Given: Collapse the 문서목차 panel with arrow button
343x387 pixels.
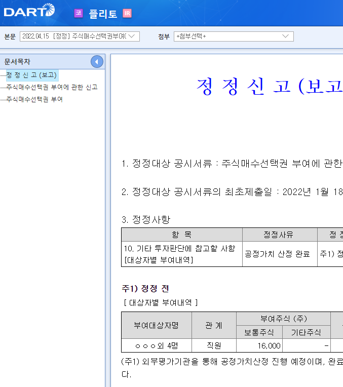Looking at the screenshot, I should [97, 62].
